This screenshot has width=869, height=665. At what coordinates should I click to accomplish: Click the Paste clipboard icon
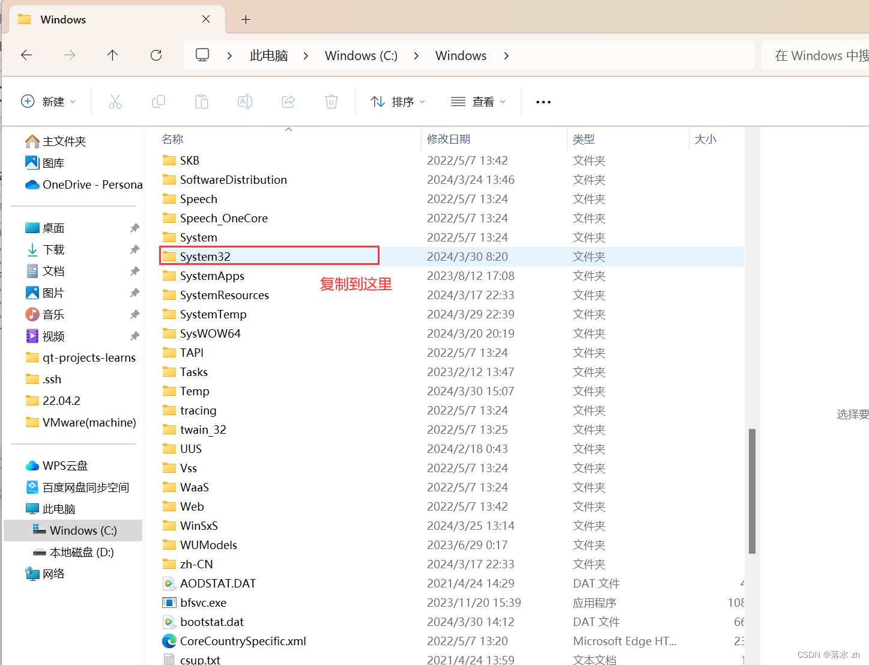click(202, 102)
